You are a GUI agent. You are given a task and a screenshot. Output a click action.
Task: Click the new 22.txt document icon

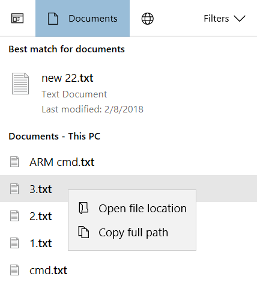pyautogui.click(x=20, y=84)
